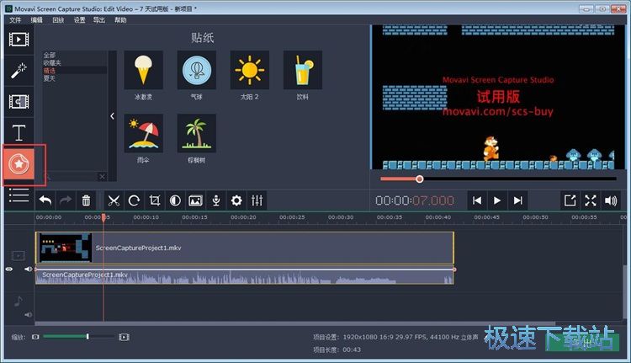The height and width of the screenshot is (363, 631).
Task: Choose the ice cream sticker 冰激凌
Action: coord(143,70)
